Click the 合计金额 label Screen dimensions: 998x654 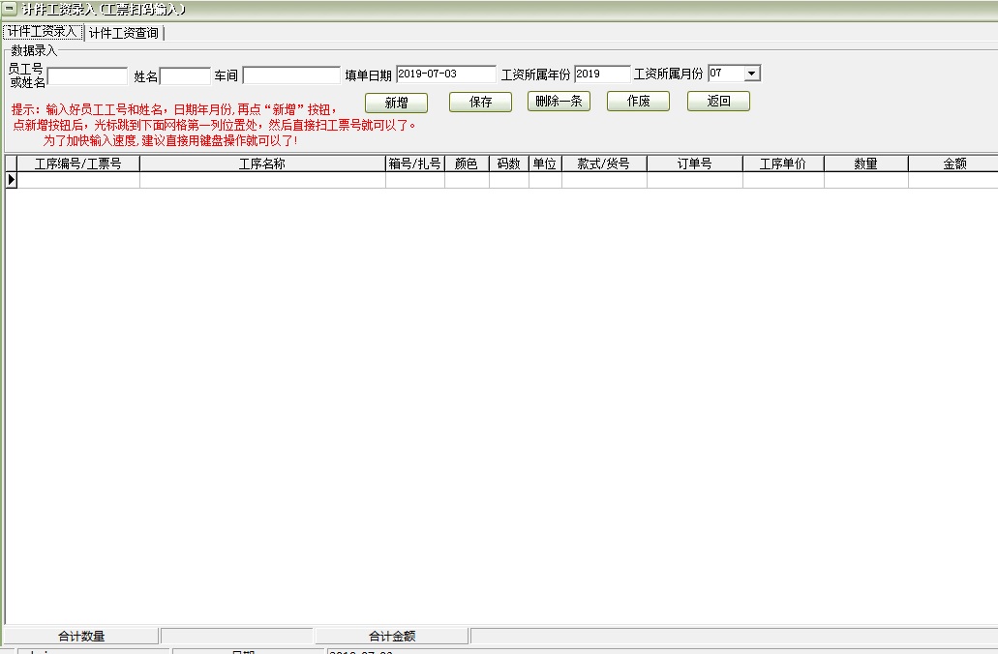click(392, 636)
